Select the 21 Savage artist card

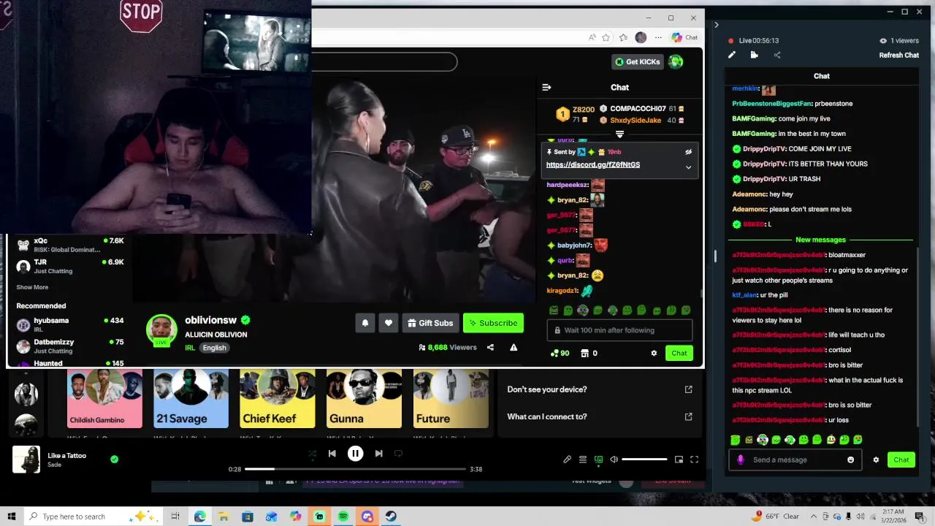[x=191, y=399]
